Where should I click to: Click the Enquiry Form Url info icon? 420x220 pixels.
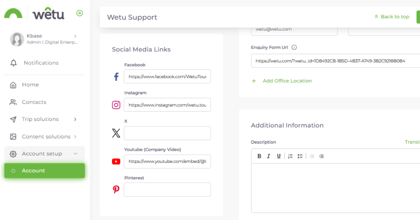294,47
